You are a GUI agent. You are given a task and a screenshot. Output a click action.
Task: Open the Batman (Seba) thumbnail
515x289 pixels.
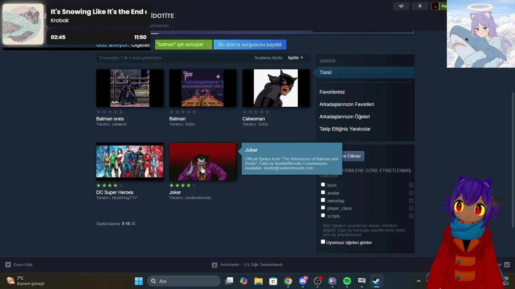203,88
